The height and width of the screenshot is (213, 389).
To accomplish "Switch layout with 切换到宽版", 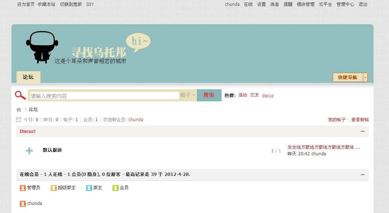I will tap(71, 4).
